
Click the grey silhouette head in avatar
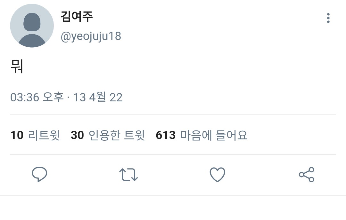tap(32, 21)
